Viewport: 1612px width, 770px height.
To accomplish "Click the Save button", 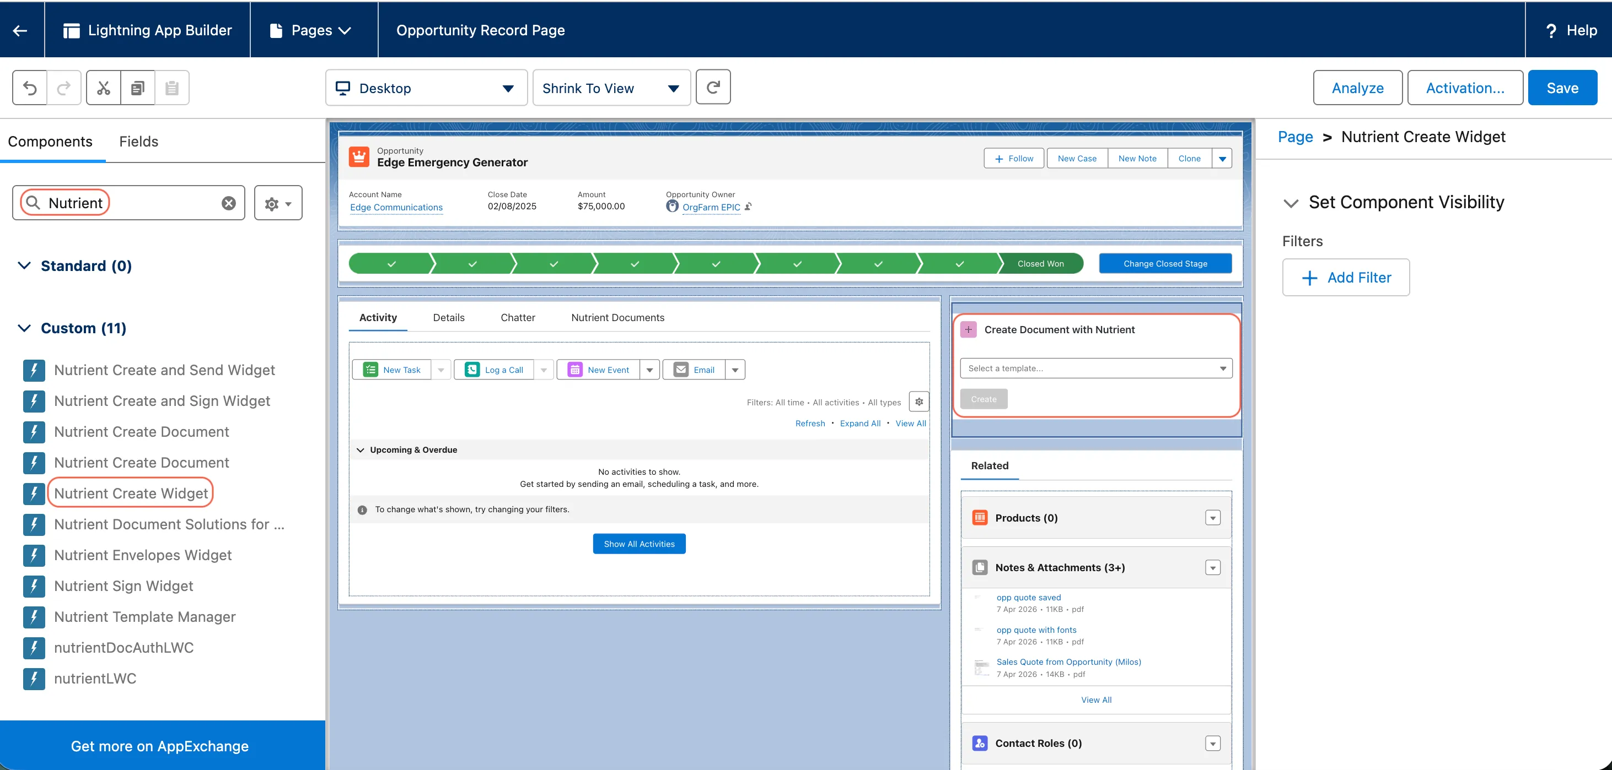I will coord(1562,88).
